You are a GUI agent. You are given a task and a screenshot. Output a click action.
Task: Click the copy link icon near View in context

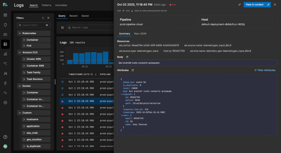click(x=240, y=5)
